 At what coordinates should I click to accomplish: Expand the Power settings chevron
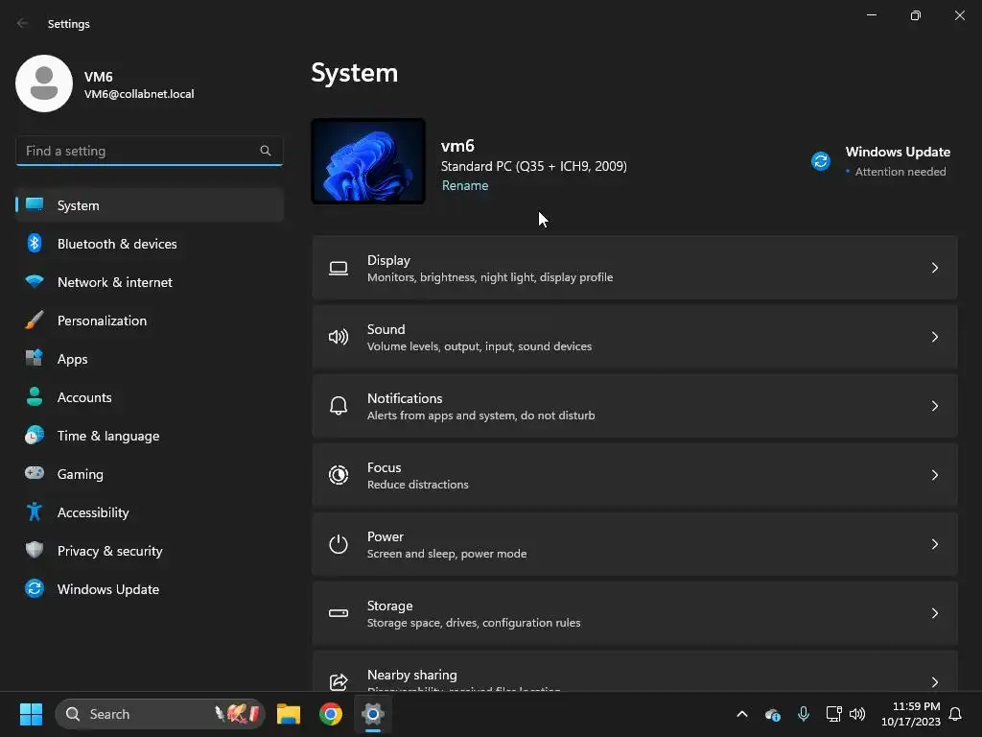(x=934, y=544)
